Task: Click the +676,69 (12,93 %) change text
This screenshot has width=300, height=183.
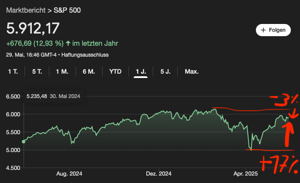Action: pyautogui.click(x=35, y=44)
